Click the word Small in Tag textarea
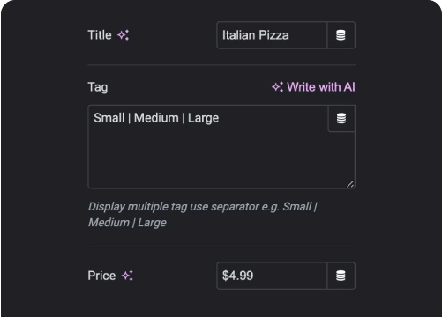The image size is (442, 317). (x=109, y=118)
